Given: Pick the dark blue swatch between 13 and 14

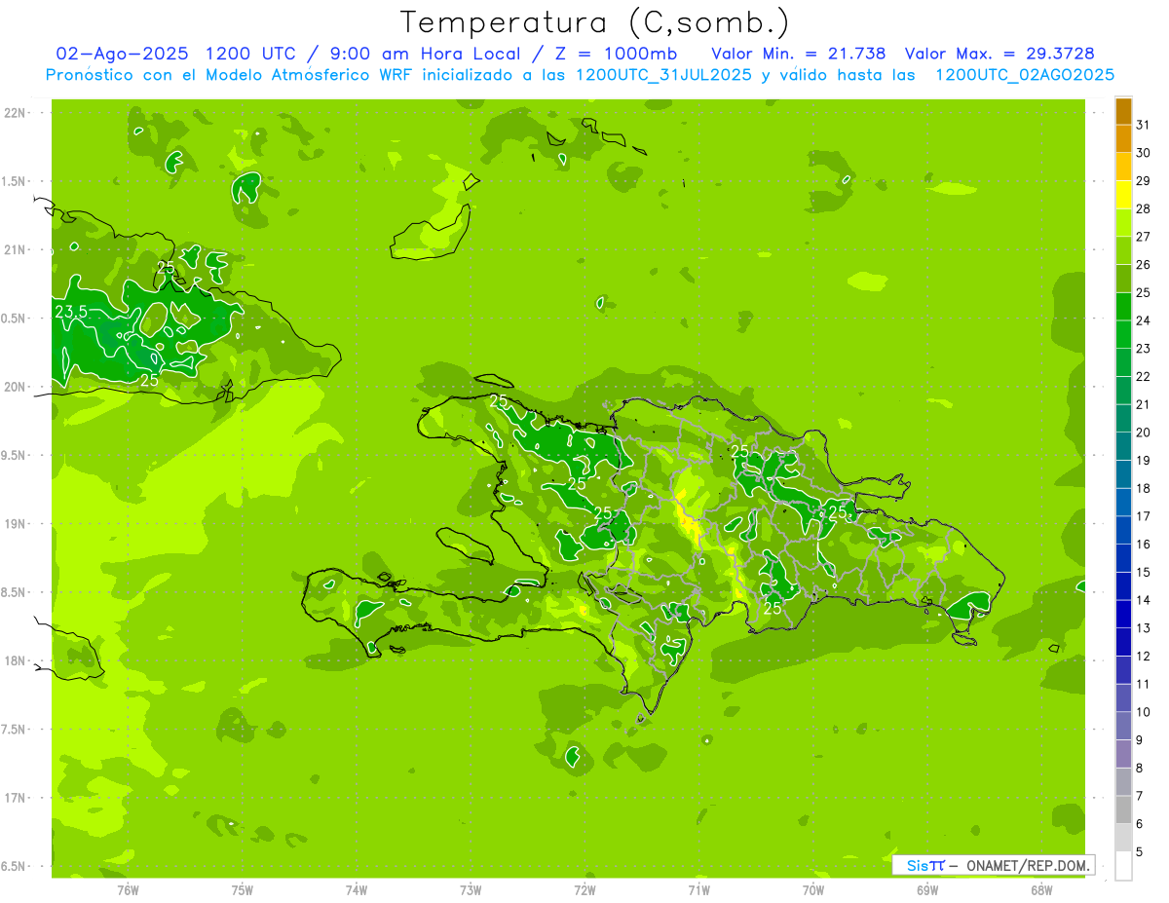Looking at the screenshot, I should pyautogui.click(x=1123, y=615).
